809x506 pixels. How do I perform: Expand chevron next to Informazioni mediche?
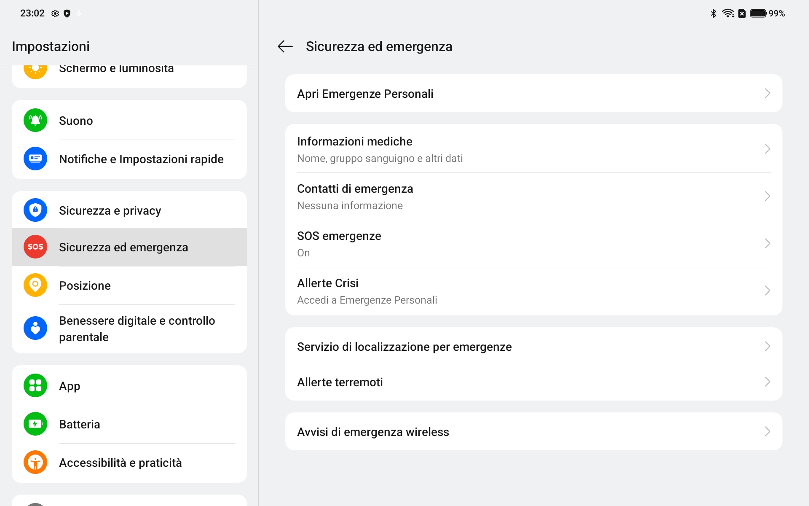[x=767, y=149]
